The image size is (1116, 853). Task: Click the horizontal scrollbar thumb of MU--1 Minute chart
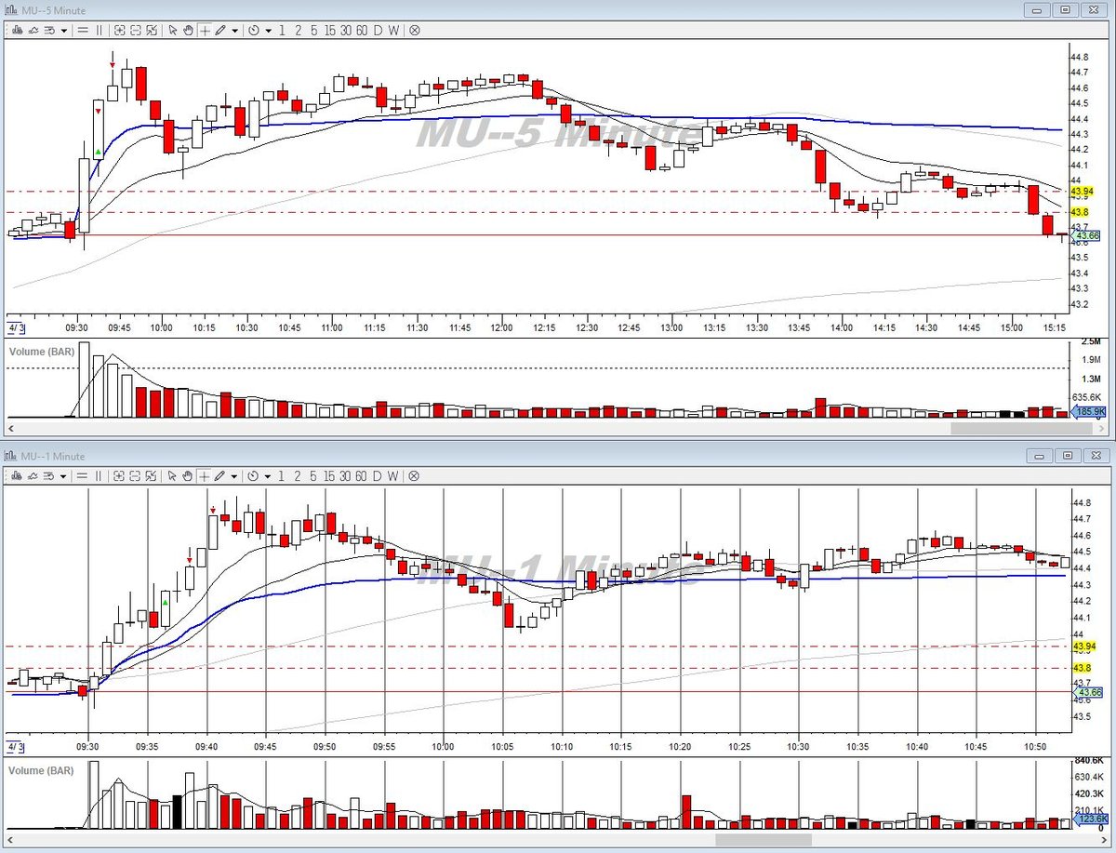click(x=764, y=840)
